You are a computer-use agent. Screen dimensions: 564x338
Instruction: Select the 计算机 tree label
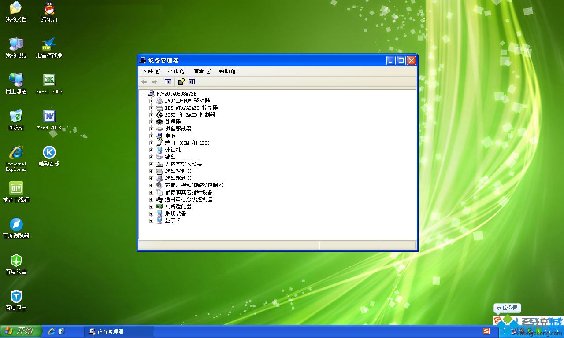(x=173, y=150)
